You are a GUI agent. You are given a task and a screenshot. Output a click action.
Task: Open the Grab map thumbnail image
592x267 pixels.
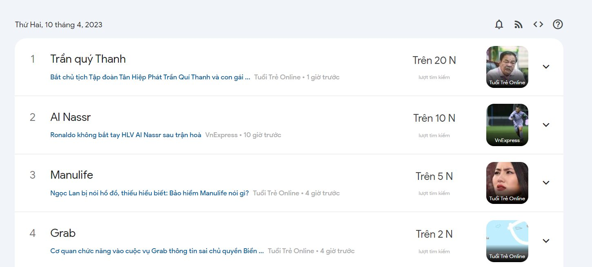tap(507, 241)
